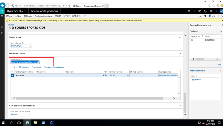Click the action bar search magnifier
This screenshot has height=126, width=223.
[x=85, y=16]
